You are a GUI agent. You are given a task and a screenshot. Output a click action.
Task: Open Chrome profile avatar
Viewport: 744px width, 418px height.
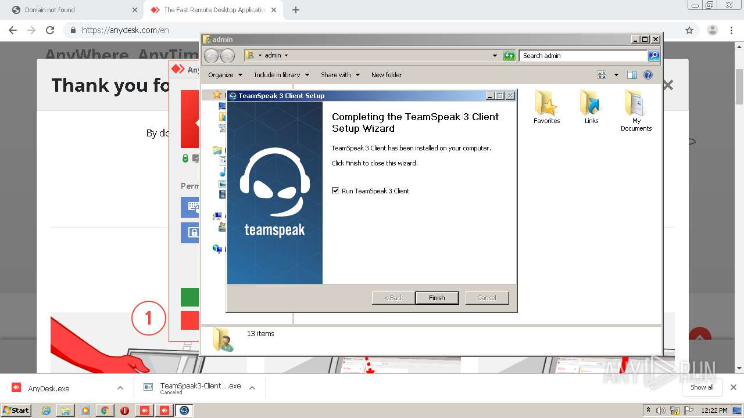712,30
